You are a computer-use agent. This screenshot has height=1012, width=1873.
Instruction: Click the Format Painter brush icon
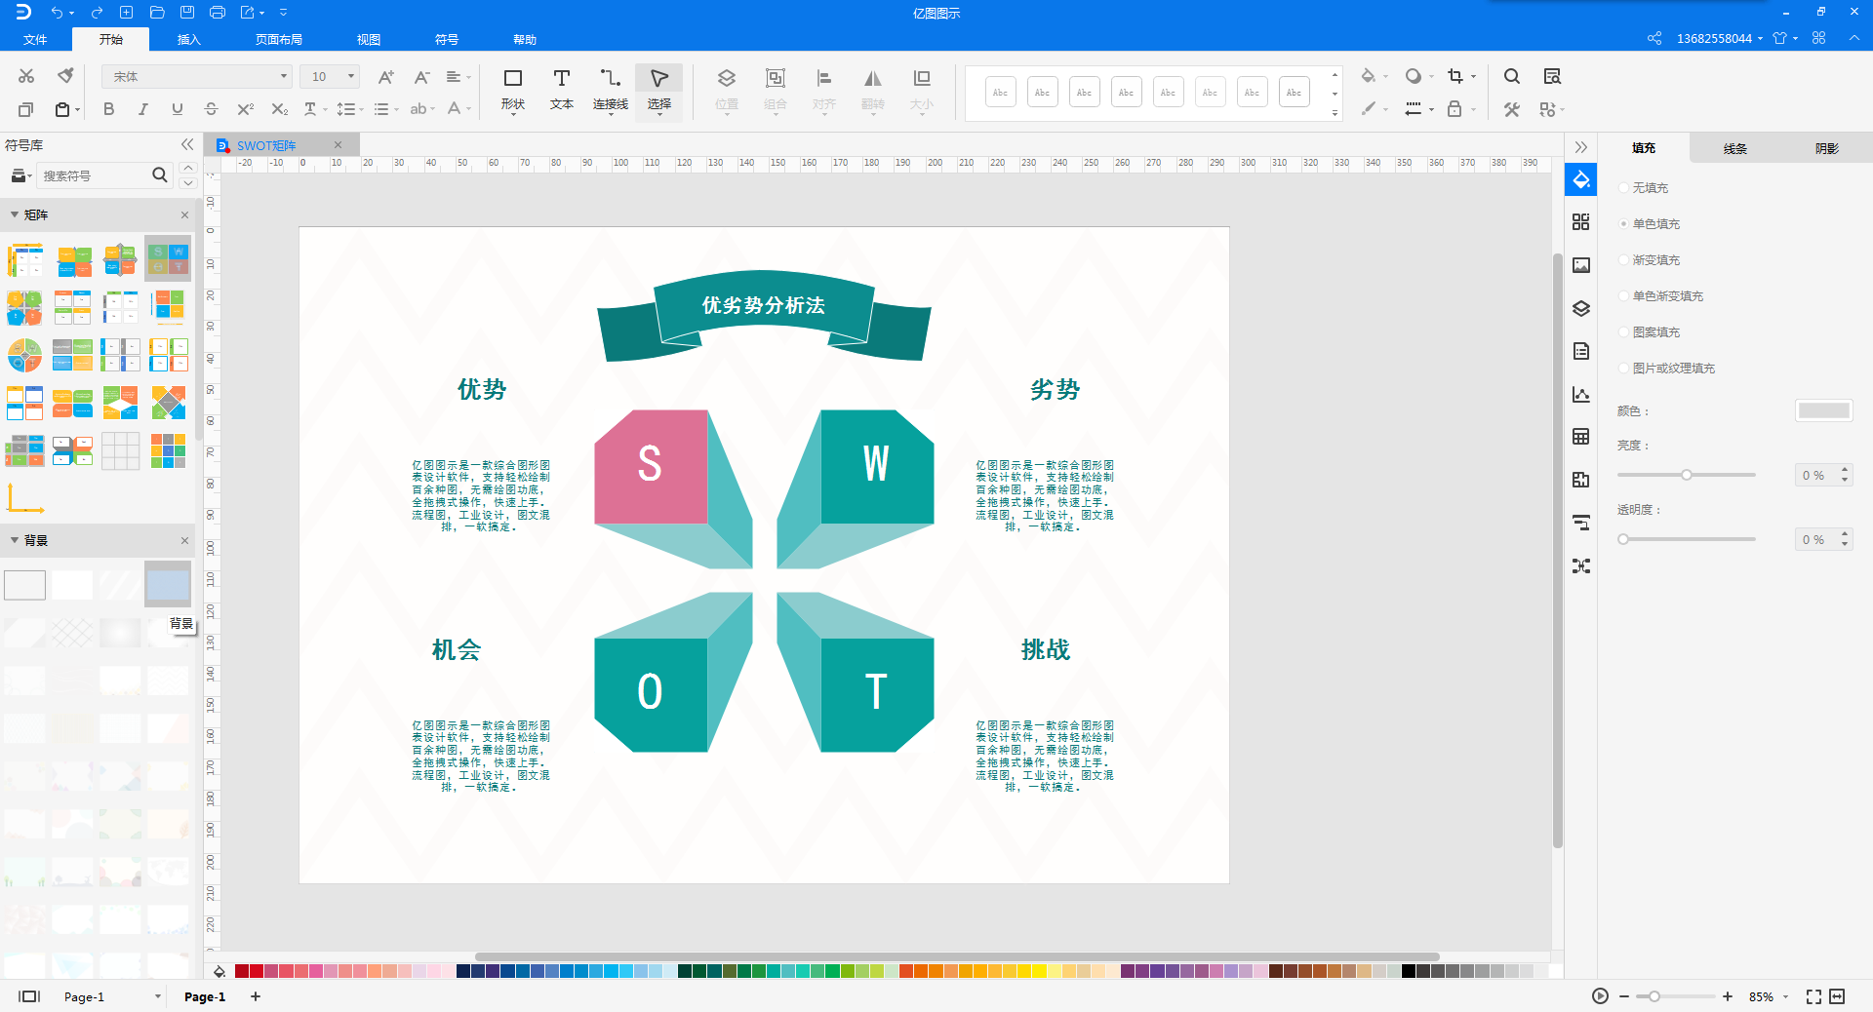(x=65, y=76)
